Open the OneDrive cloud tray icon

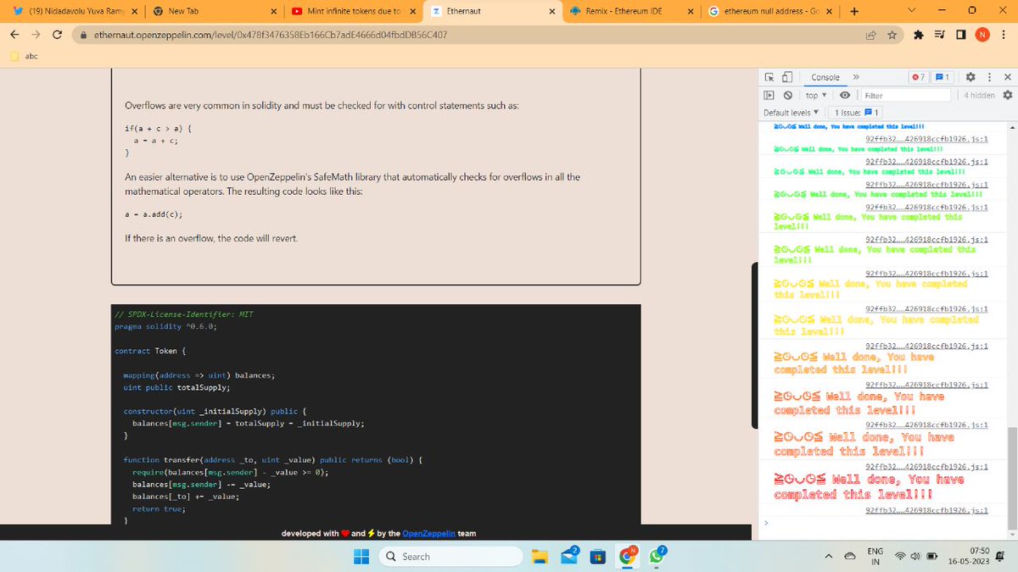tap(850, 557)
